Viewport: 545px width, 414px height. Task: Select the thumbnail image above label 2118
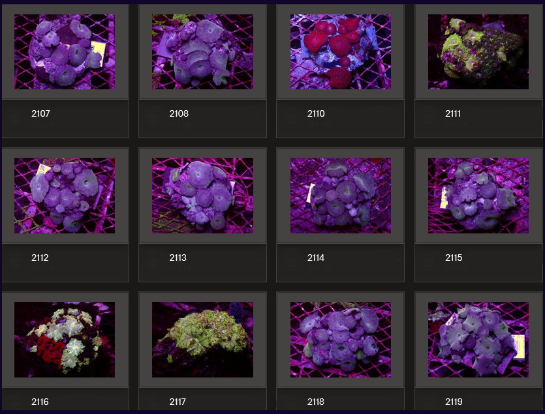click(341, 340)
